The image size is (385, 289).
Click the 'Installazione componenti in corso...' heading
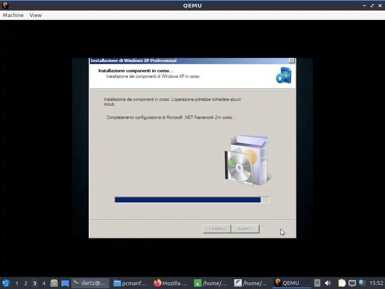click(x=136, y=71)
